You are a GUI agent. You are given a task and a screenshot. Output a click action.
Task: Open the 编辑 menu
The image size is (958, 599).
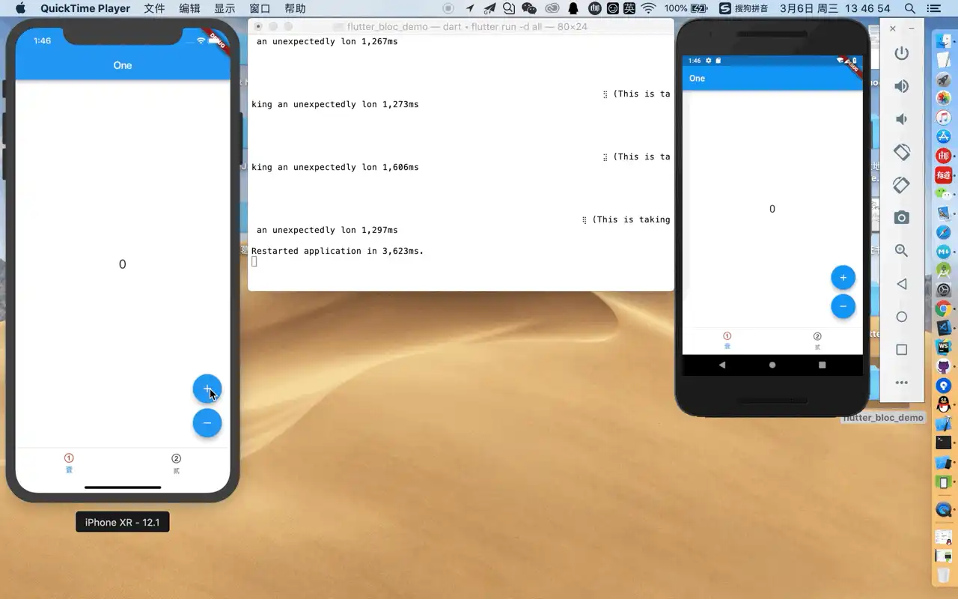pyautogui.click(x=190, y=8)
